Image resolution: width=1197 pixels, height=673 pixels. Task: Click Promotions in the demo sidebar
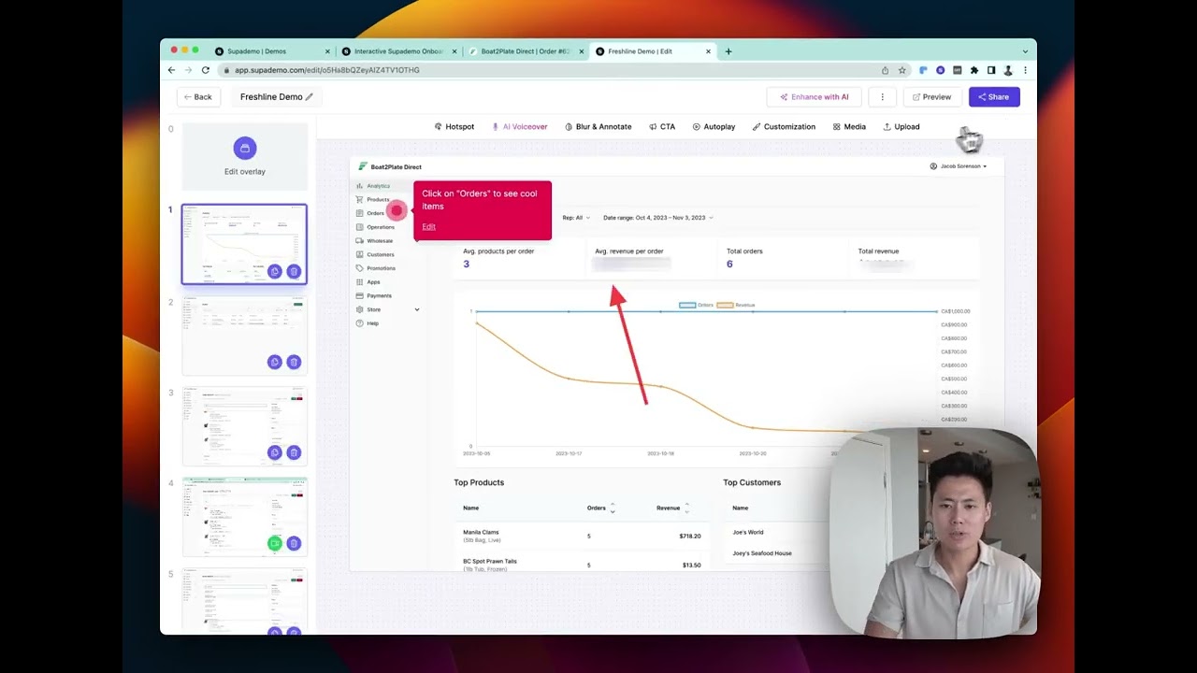(x=375, y=268)
